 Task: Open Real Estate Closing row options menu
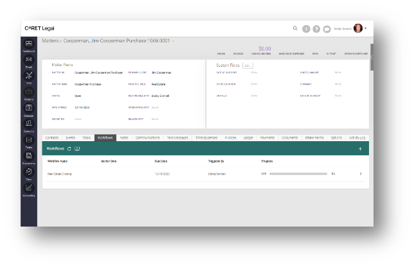tap(361, 174)
